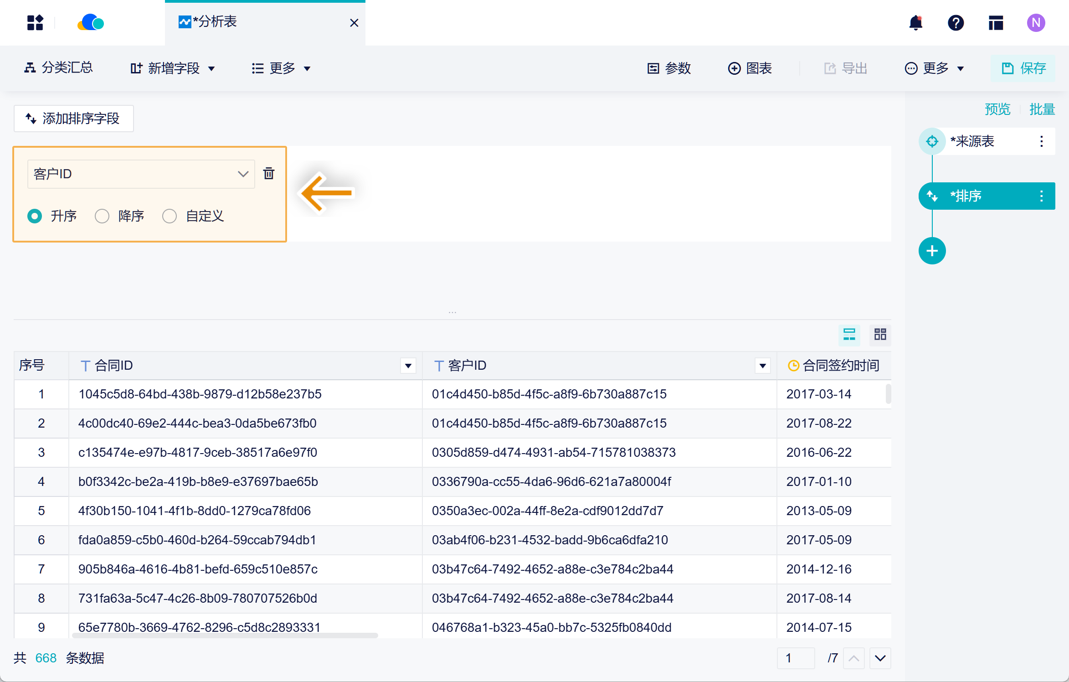Click the panel resize handle dots
Image resolution: width=1069 pixels, height=682 pixels.
(452, 313)
